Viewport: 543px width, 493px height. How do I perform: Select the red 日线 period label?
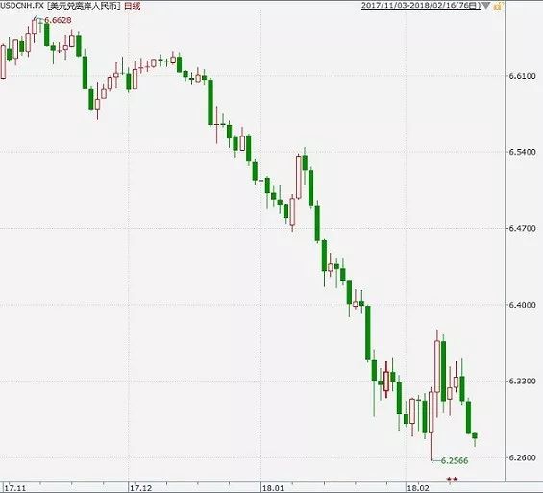[133, 5]
